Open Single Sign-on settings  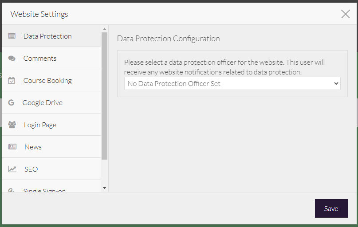(44, 190)
